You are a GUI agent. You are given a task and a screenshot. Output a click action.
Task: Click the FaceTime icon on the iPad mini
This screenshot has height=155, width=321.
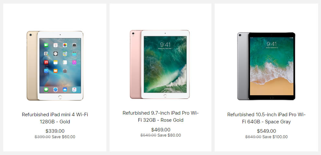coord(46,45)
